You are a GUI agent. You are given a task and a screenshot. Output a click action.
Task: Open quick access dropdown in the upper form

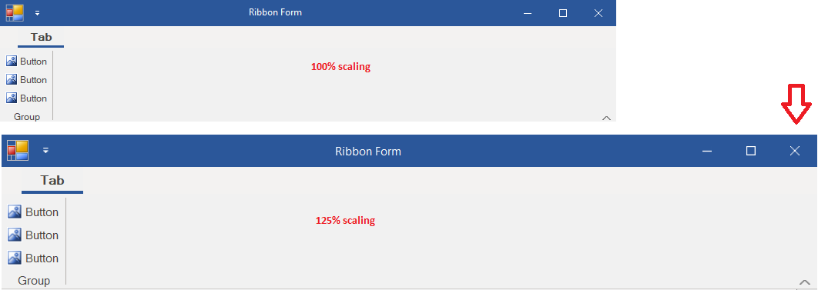coord(37,13)
